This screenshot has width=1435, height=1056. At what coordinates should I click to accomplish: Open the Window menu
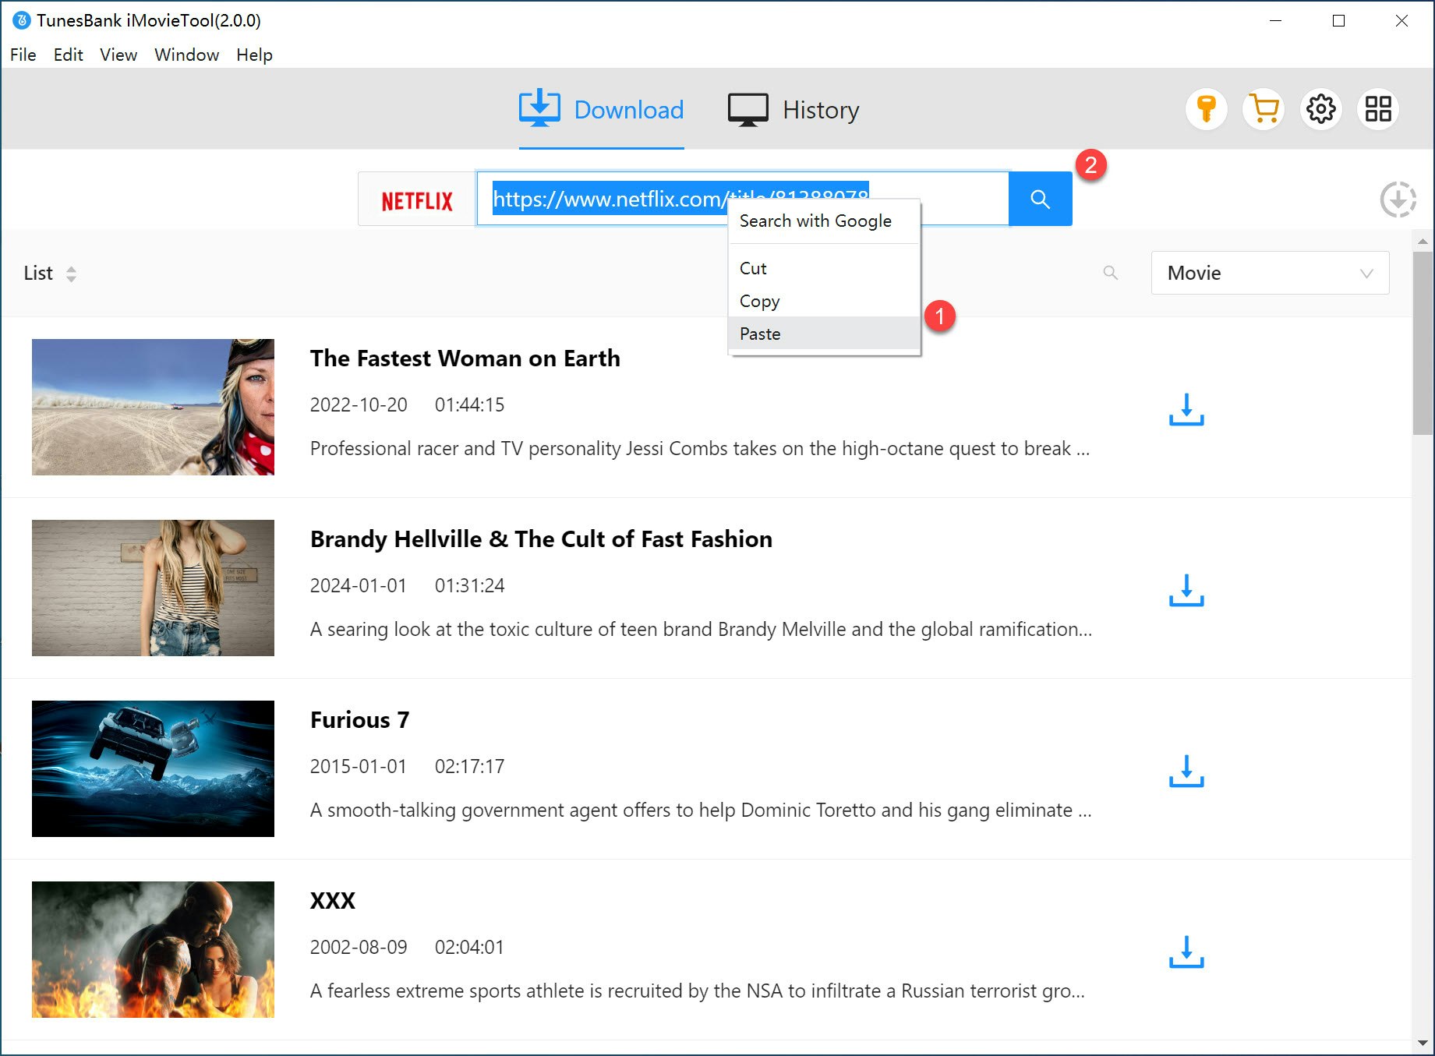pyautogui.click(x=187, y=55)
